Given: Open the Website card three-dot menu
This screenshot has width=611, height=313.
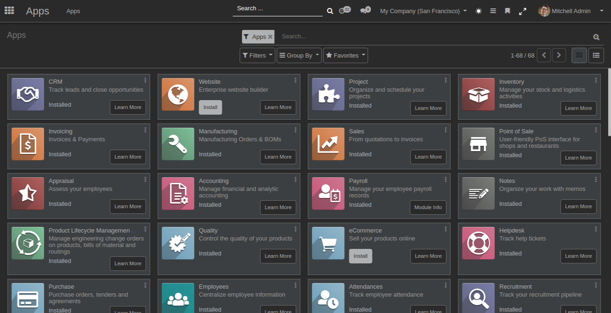Looking at the screenshot, I should 295,80.
